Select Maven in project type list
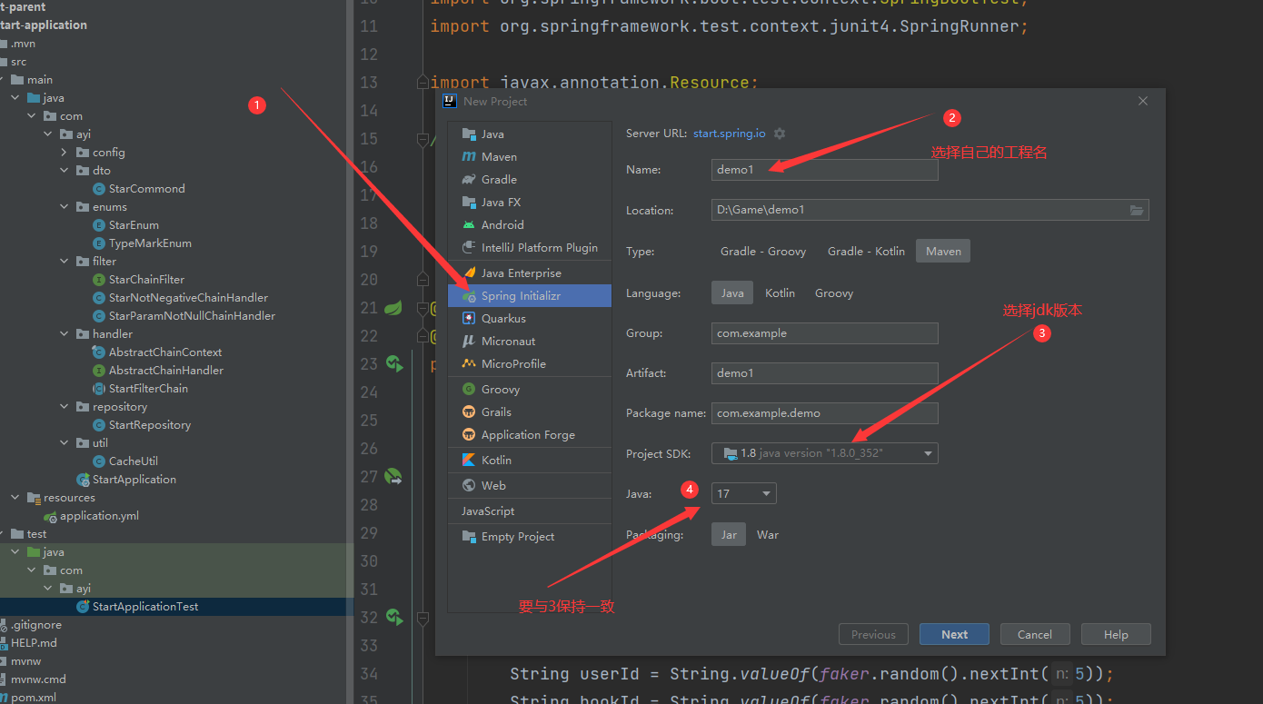The height and width of the screenshot is (704, 1263). pyautogui.click(x=530, y=156)
